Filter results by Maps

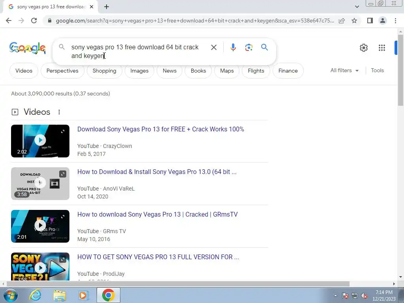point(227,71)
